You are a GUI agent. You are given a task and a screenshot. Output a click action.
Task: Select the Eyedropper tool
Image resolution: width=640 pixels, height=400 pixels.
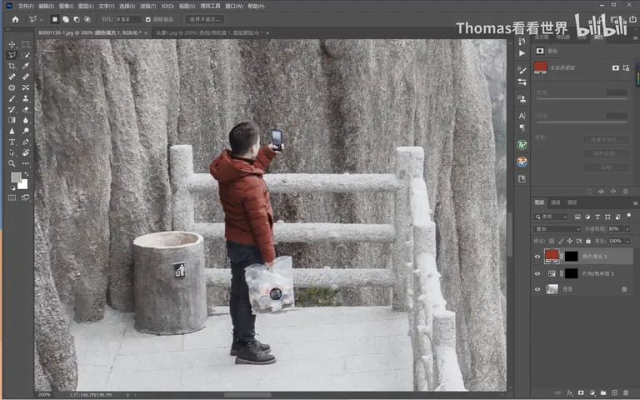26,66
